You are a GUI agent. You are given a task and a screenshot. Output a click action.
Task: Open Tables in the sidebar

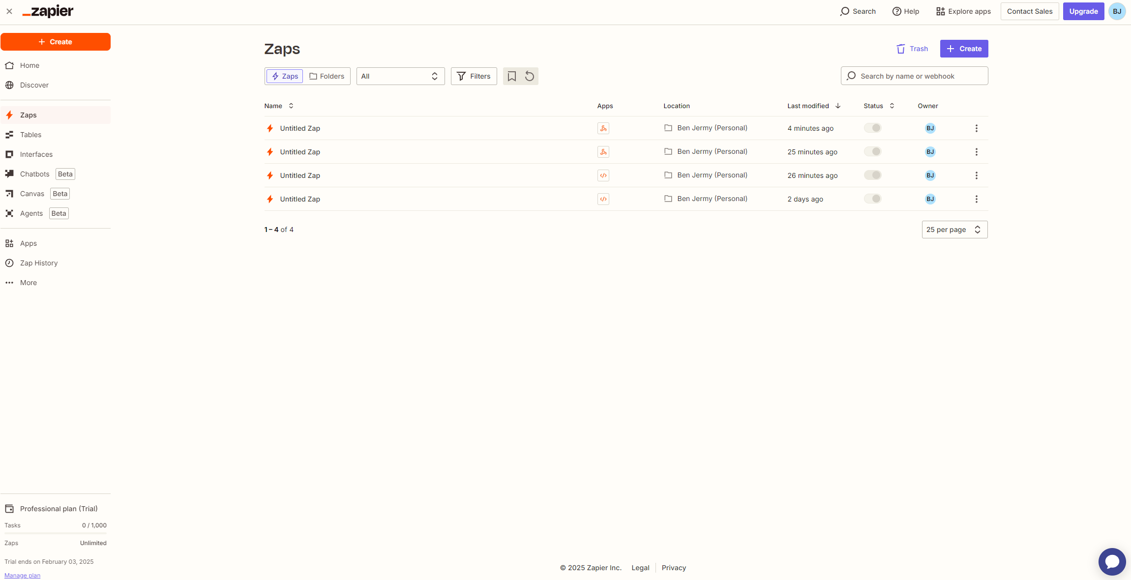tap(30, 135)
